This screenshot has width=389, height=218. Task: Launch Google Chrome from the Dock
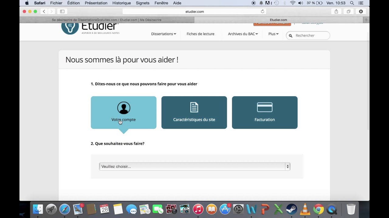pyautogui.click(x=318, y=209)
